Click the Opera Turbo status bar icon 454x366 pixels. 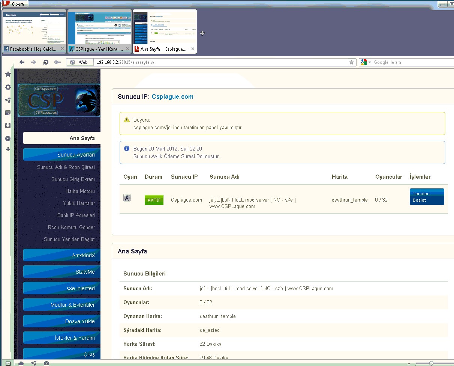point(46,363)
